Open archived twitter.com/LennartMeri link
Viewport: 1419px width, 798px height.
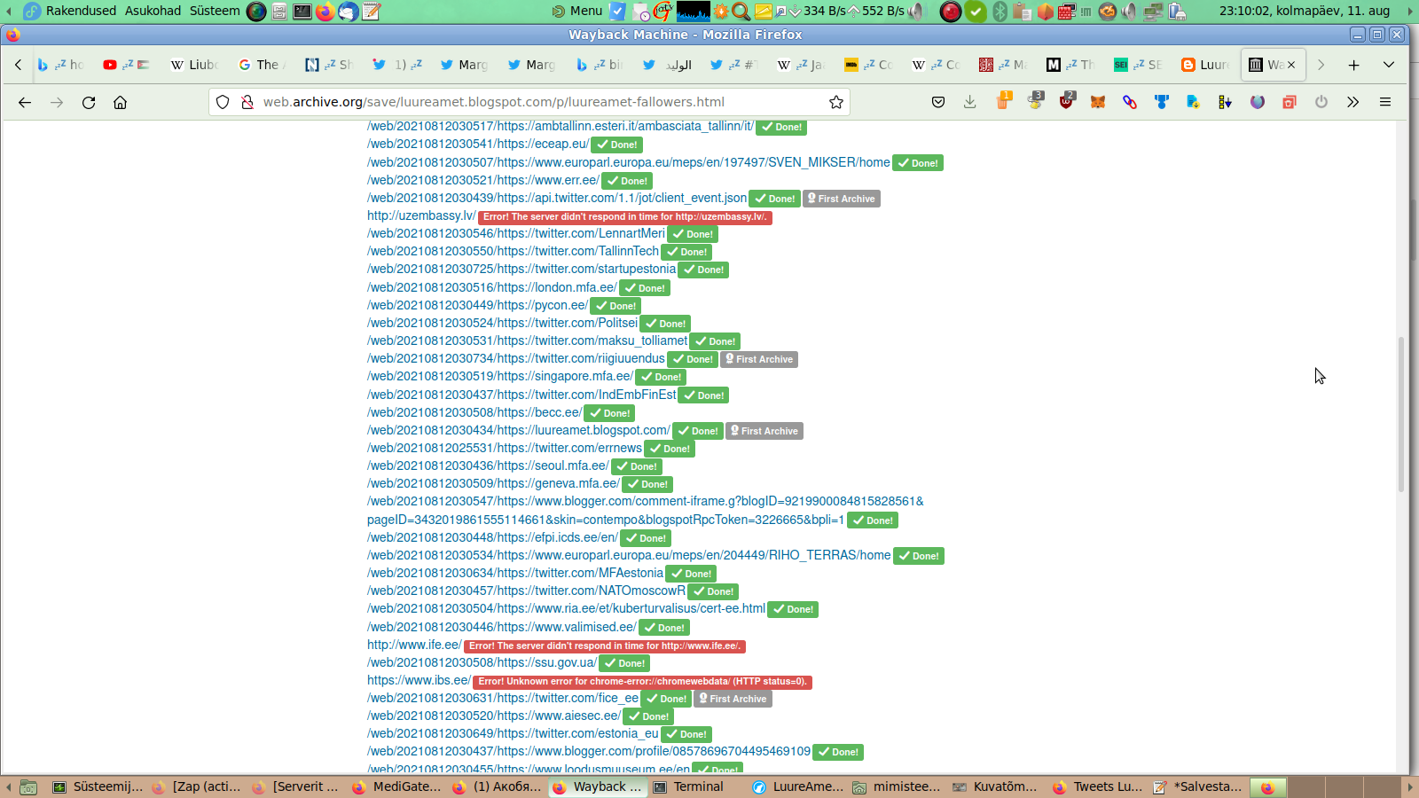(x=516, y=233)
